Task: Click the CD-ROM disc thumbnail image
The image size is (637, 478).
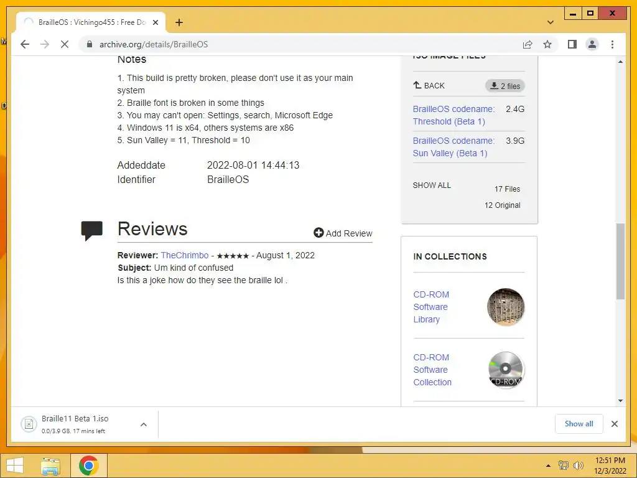Action: pos(506,370)
